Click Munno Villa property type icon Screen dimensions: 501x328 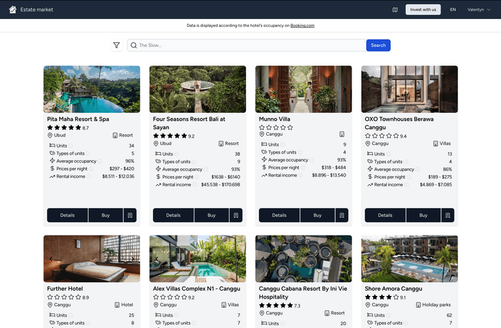tap(342, 134)
